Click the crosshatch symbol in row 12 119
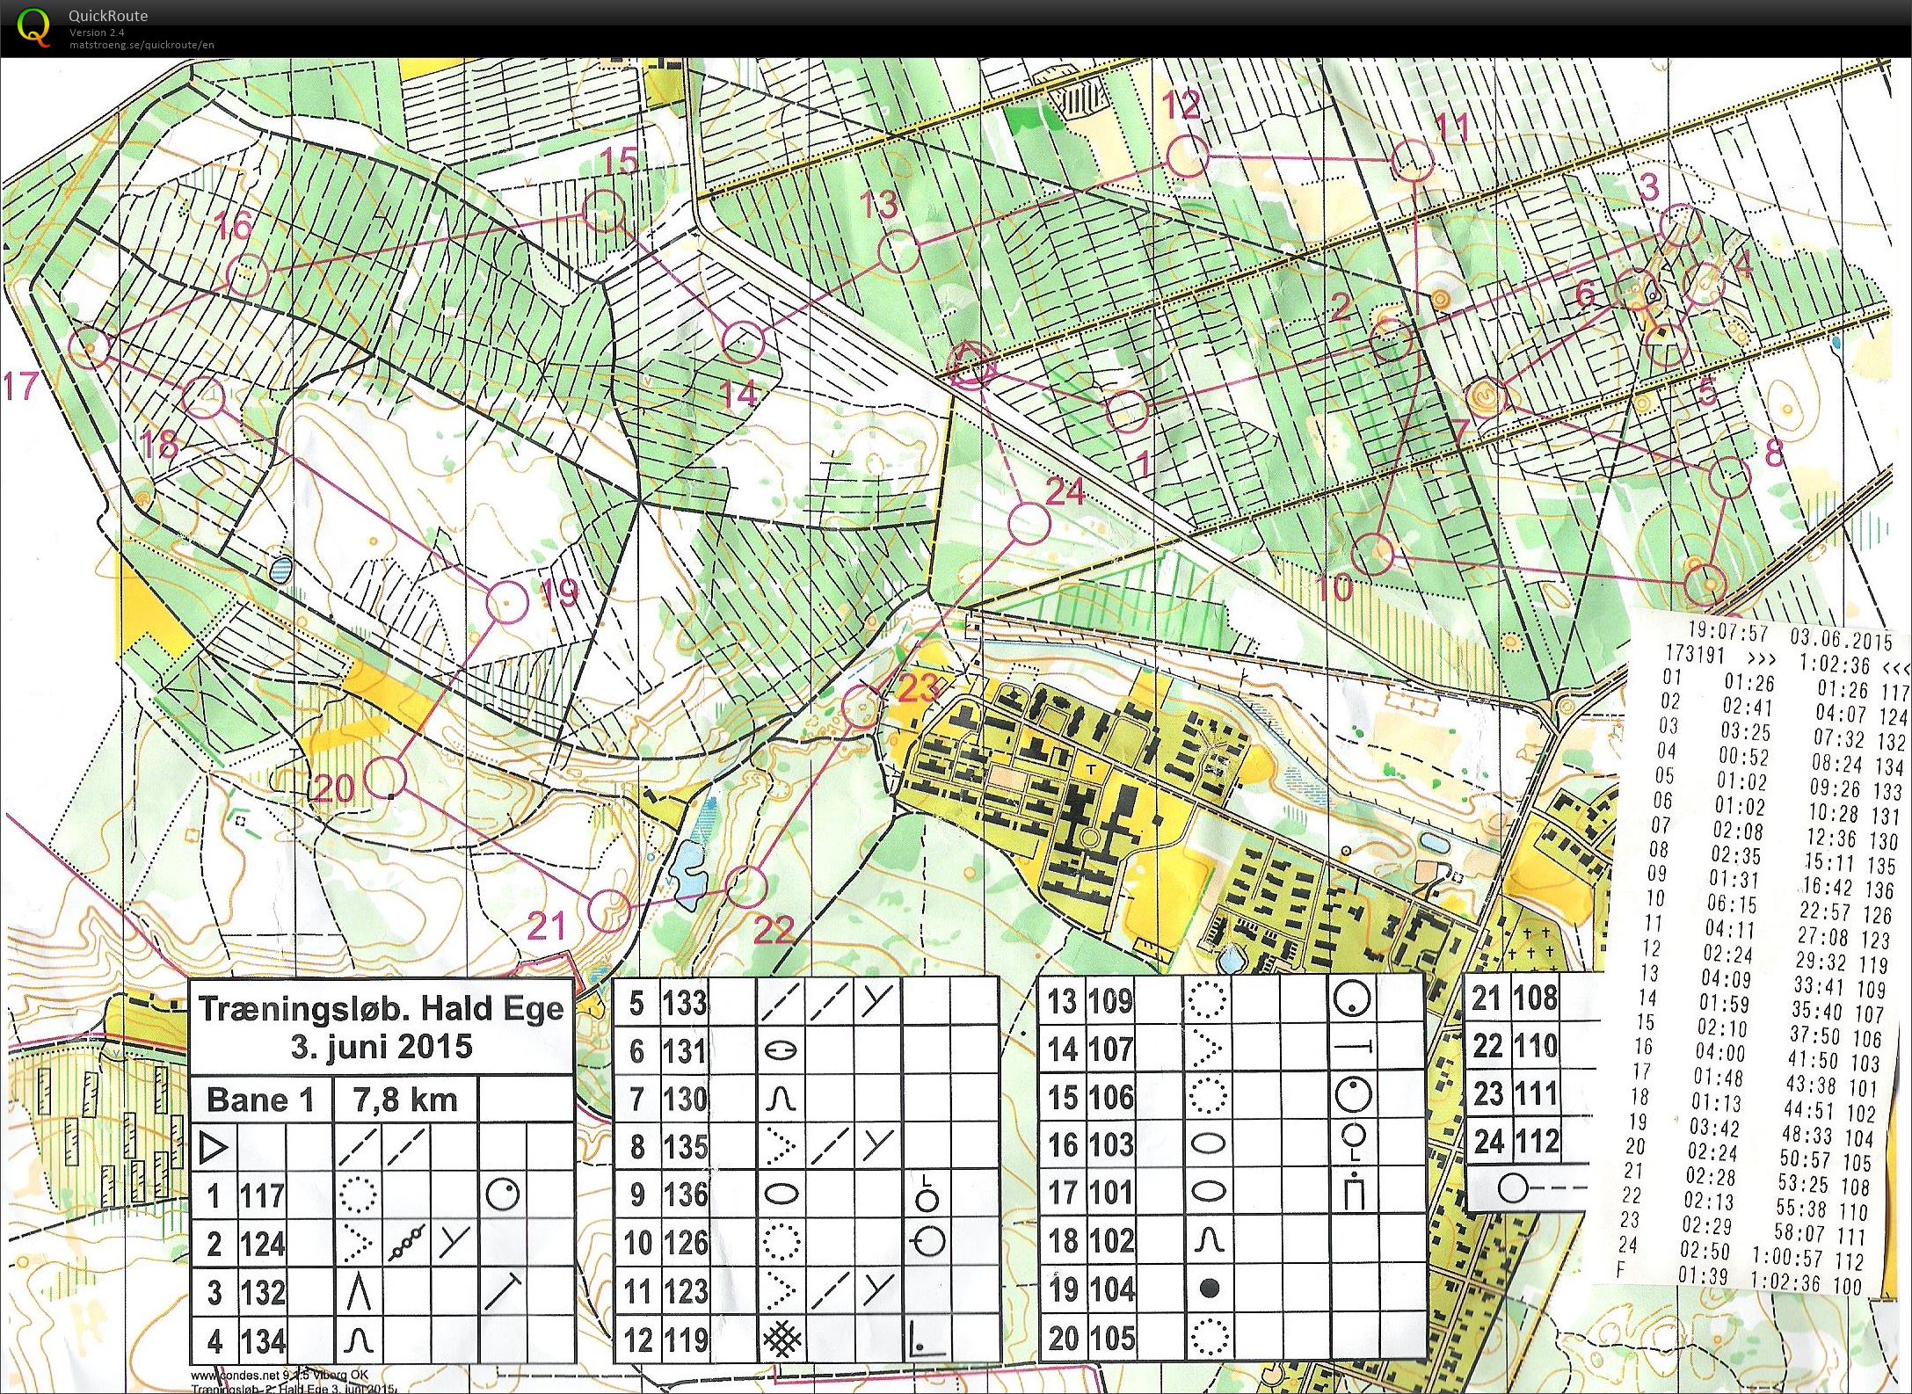The width and height of the screenshot is (1912, 1394). [x=782, y=1340]
